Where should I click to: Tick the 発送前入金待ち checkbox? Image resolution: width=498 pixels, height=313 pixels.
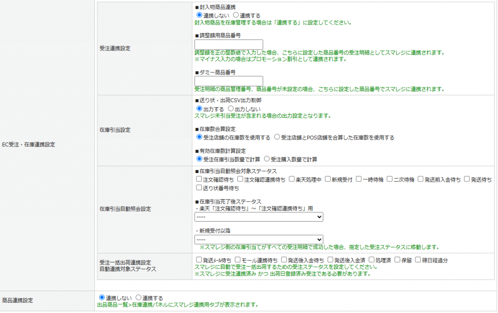tap(421, 179)
